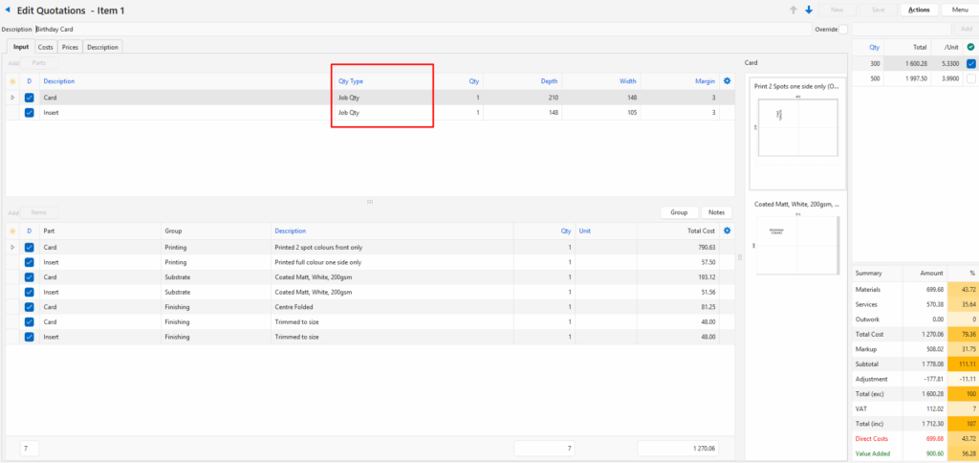The height and width of the screenshot is (463, 979).
Task: Expand the Card Printing item row
Action: (12, 247)
